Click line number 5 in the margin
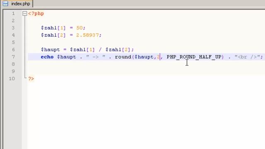Image resolution: width=265 pixels, height=149 pixels. [x=13, y=42]
